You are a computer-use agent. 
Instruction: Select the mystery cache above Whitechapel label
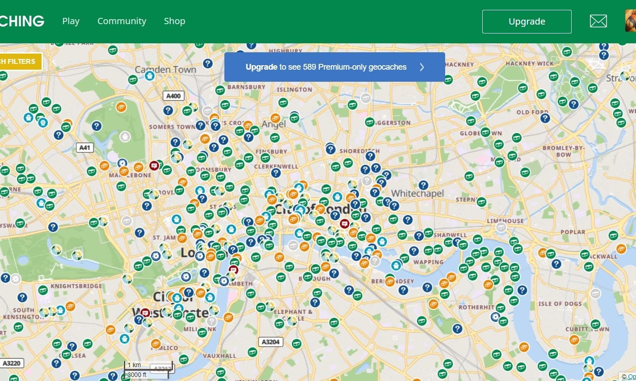tap(423, 185)
